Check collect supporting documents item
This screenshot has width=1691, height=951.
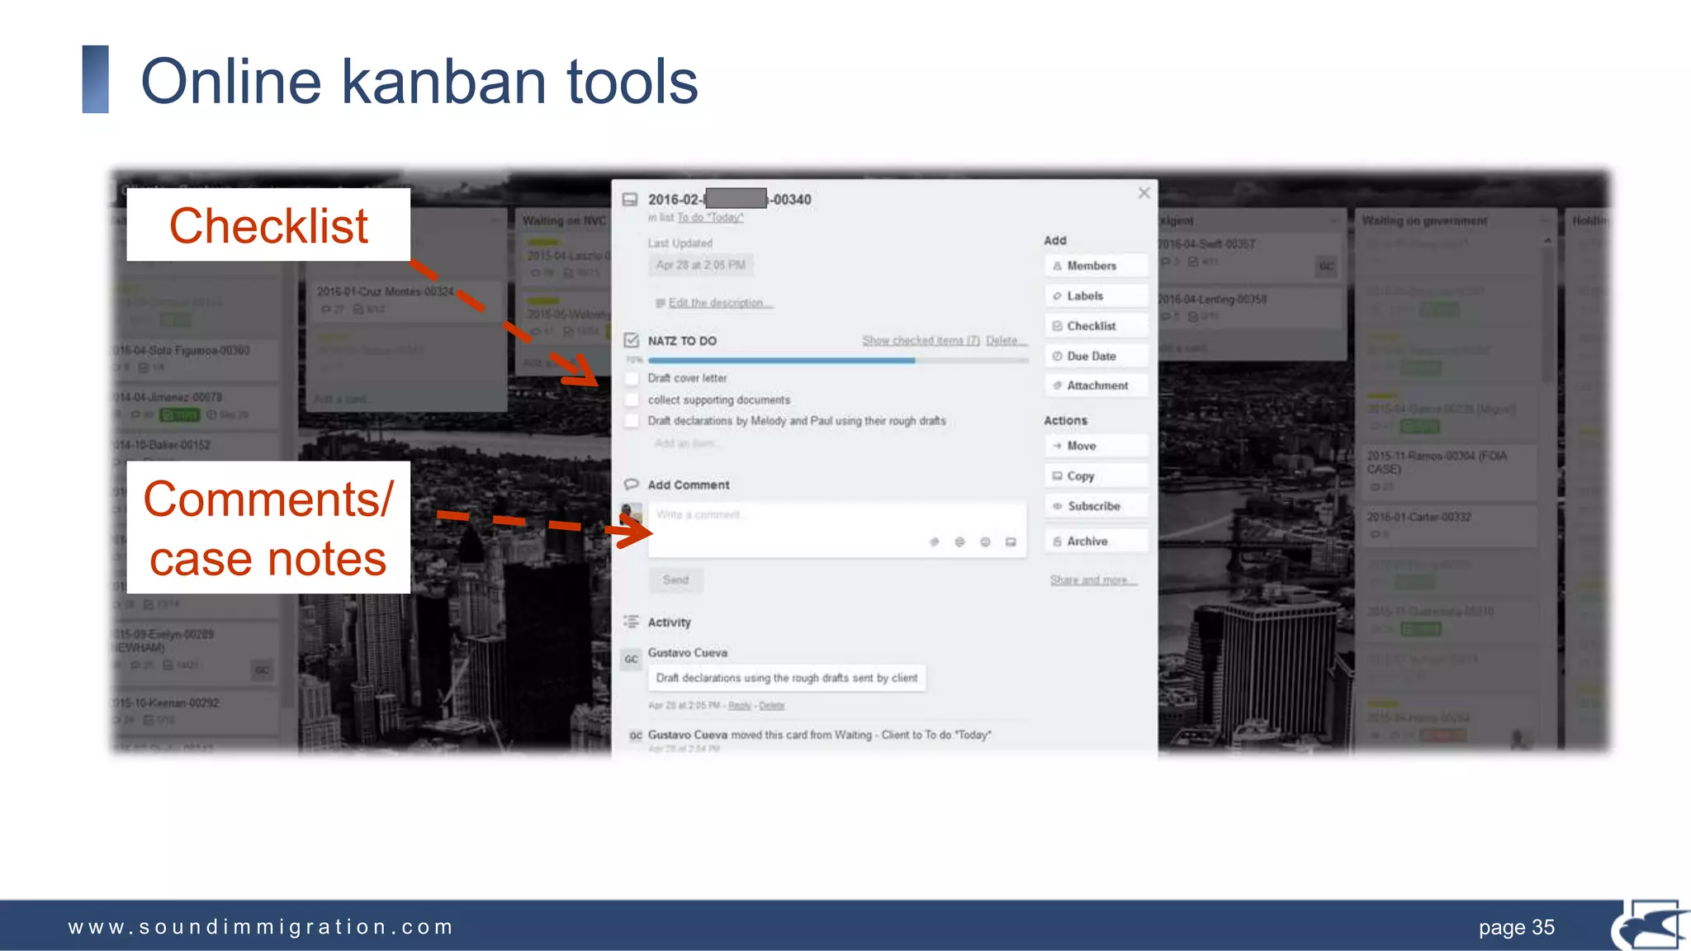pos(632,400)
